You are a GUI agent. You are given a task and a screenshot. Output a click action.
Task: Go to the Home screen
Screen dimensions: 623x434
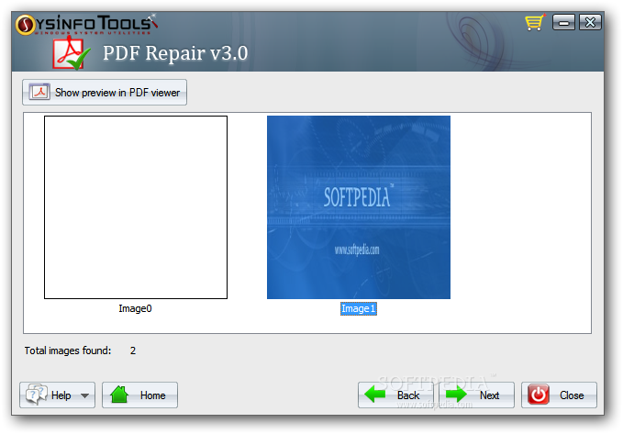[x=139, y=395]
